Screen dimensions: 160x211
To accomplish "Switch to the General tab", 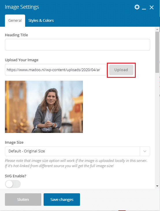I will click(x=15, y=20).
